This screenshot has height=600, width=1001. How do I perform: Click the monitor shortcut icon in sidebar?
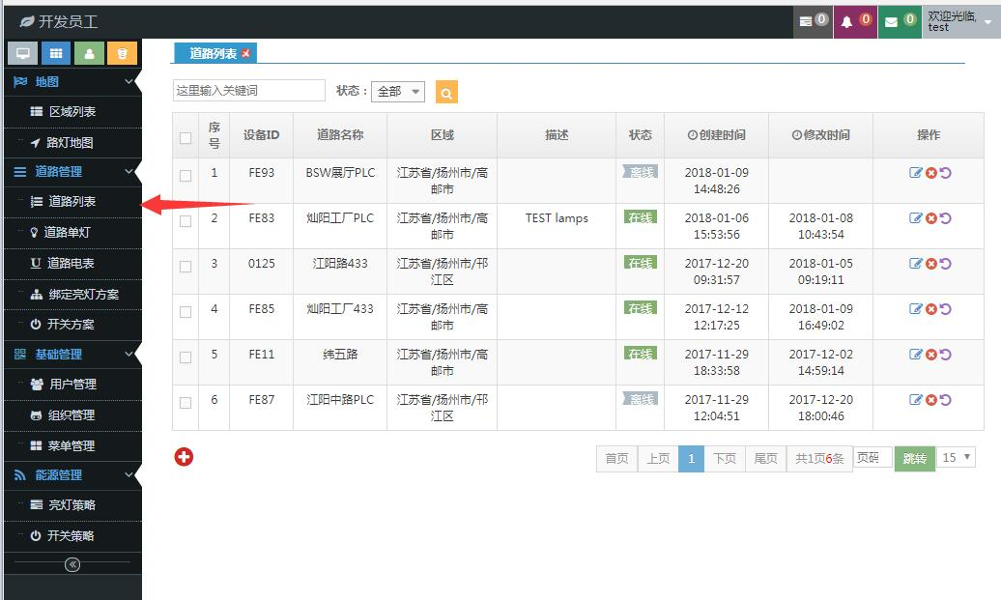pos(22,53)
